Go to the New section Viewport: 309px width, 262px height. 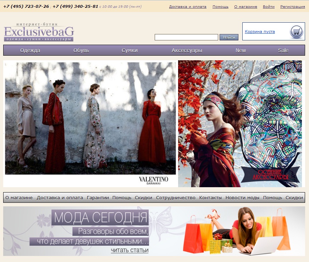(241, 50)
